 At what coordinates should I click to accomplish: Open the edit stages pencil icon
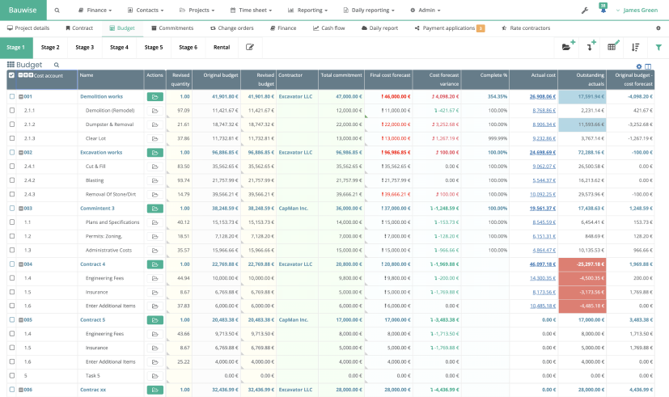[x=249, y=48]
